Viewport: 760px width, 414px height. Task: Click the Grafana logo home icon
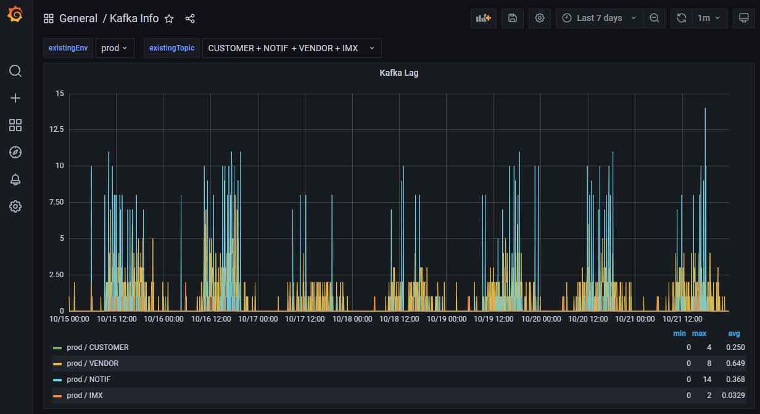[15, 15]
